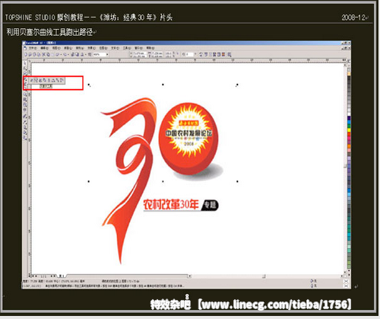
Task: Pick the yellow swatch in the color palette
Action: (x=349, y=130)
